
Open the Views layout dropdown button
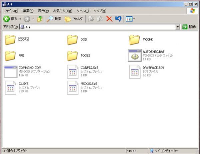coord(130,19)
